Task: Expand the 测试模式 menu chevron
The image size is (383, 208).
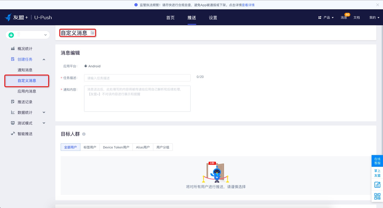Action: tap(44, 123)
